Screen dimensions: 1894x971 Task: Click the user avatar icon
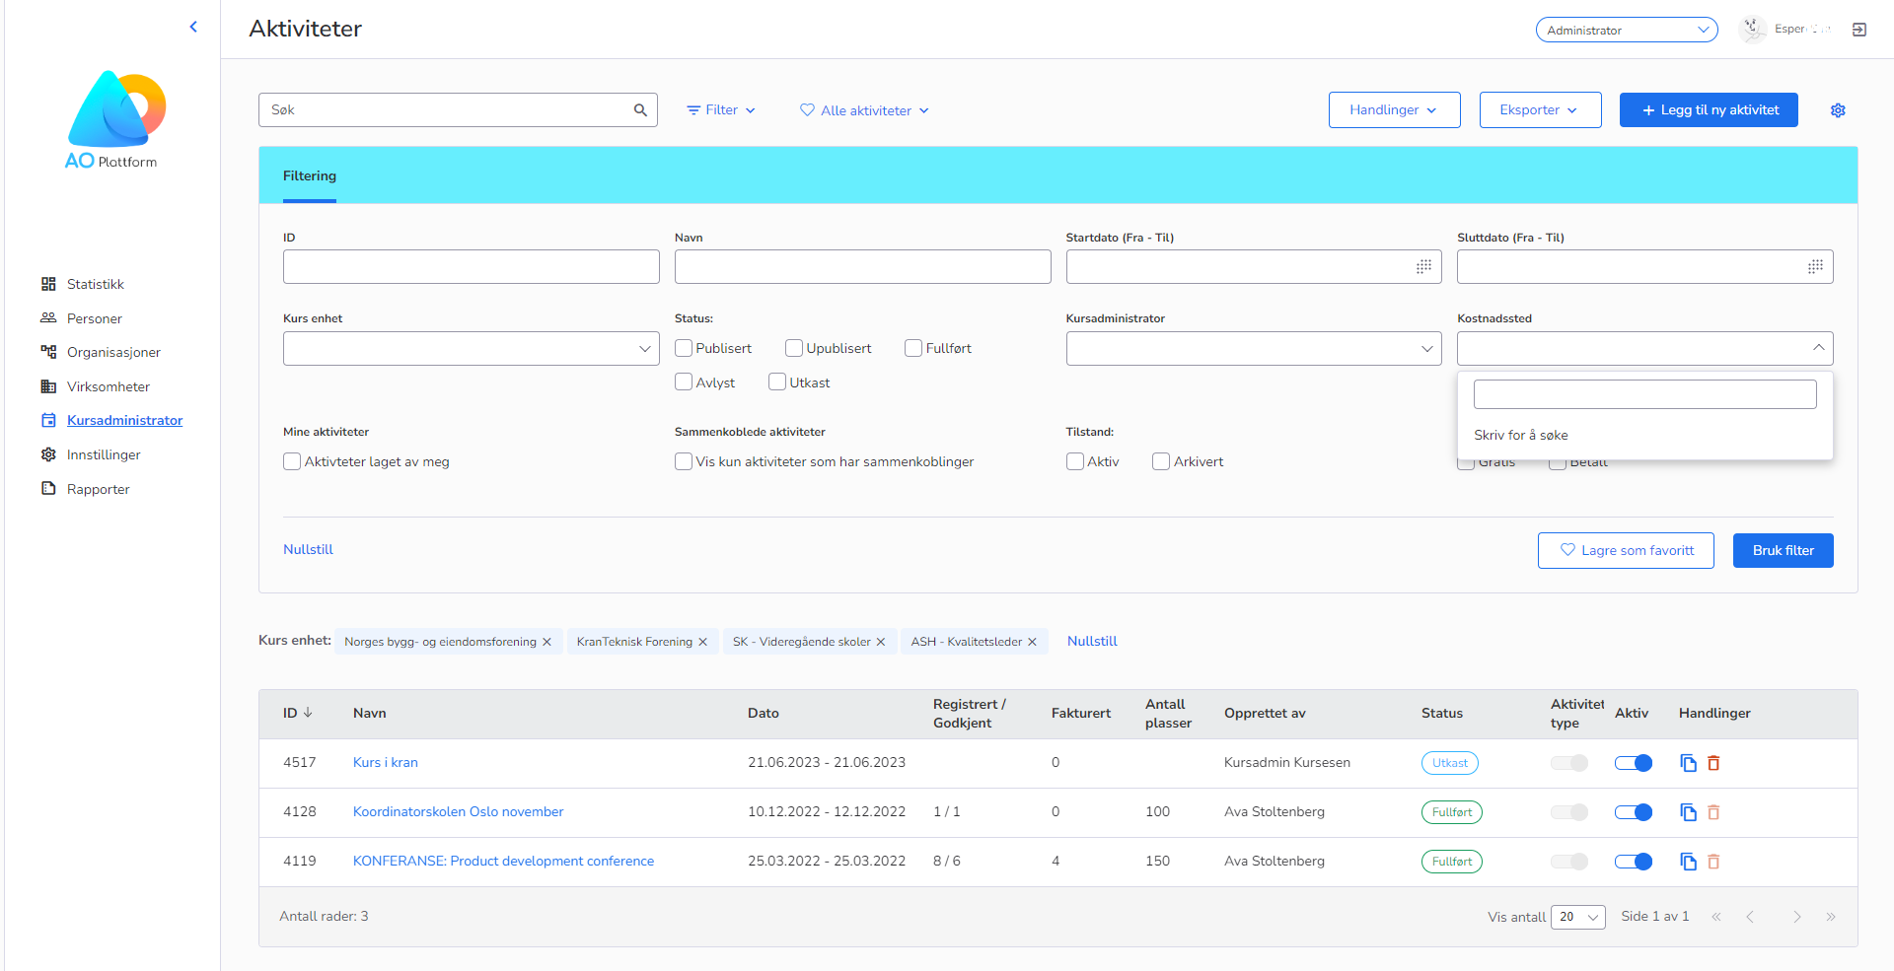pyautogui.click(x=1753, y=30)
